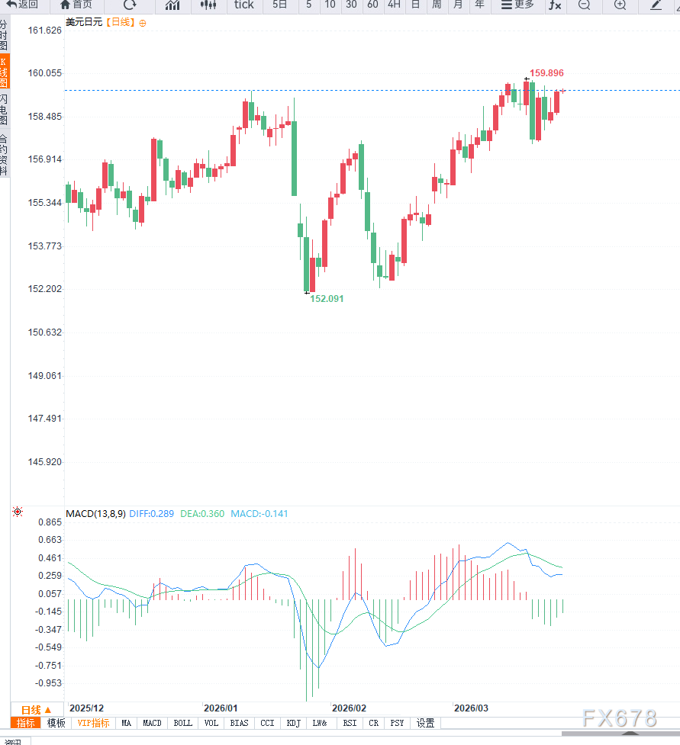Screen dimensions: 680x745
Task: Click the KDJ indicator button
Action: 293,723
